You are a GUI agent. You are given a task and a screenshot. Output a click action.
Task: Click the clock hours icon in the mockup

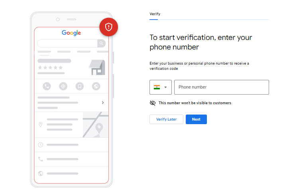(x=40, y=145)
